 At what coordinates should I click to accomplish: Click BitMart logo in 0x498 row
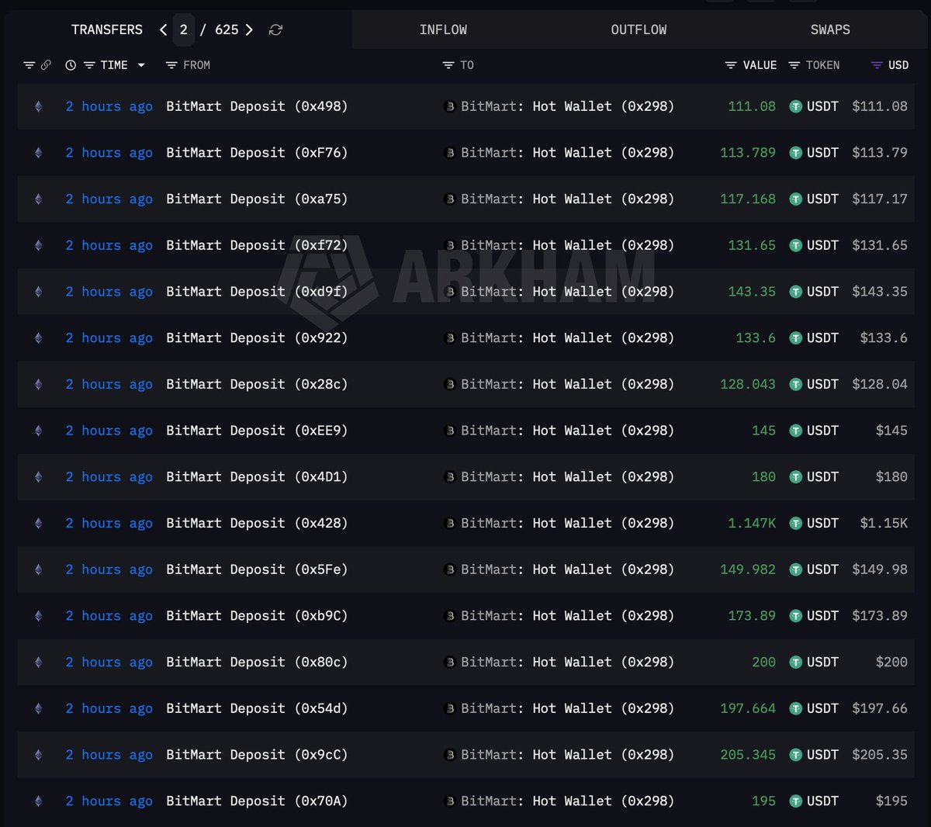pyautogui.click(x=449, y=106)
